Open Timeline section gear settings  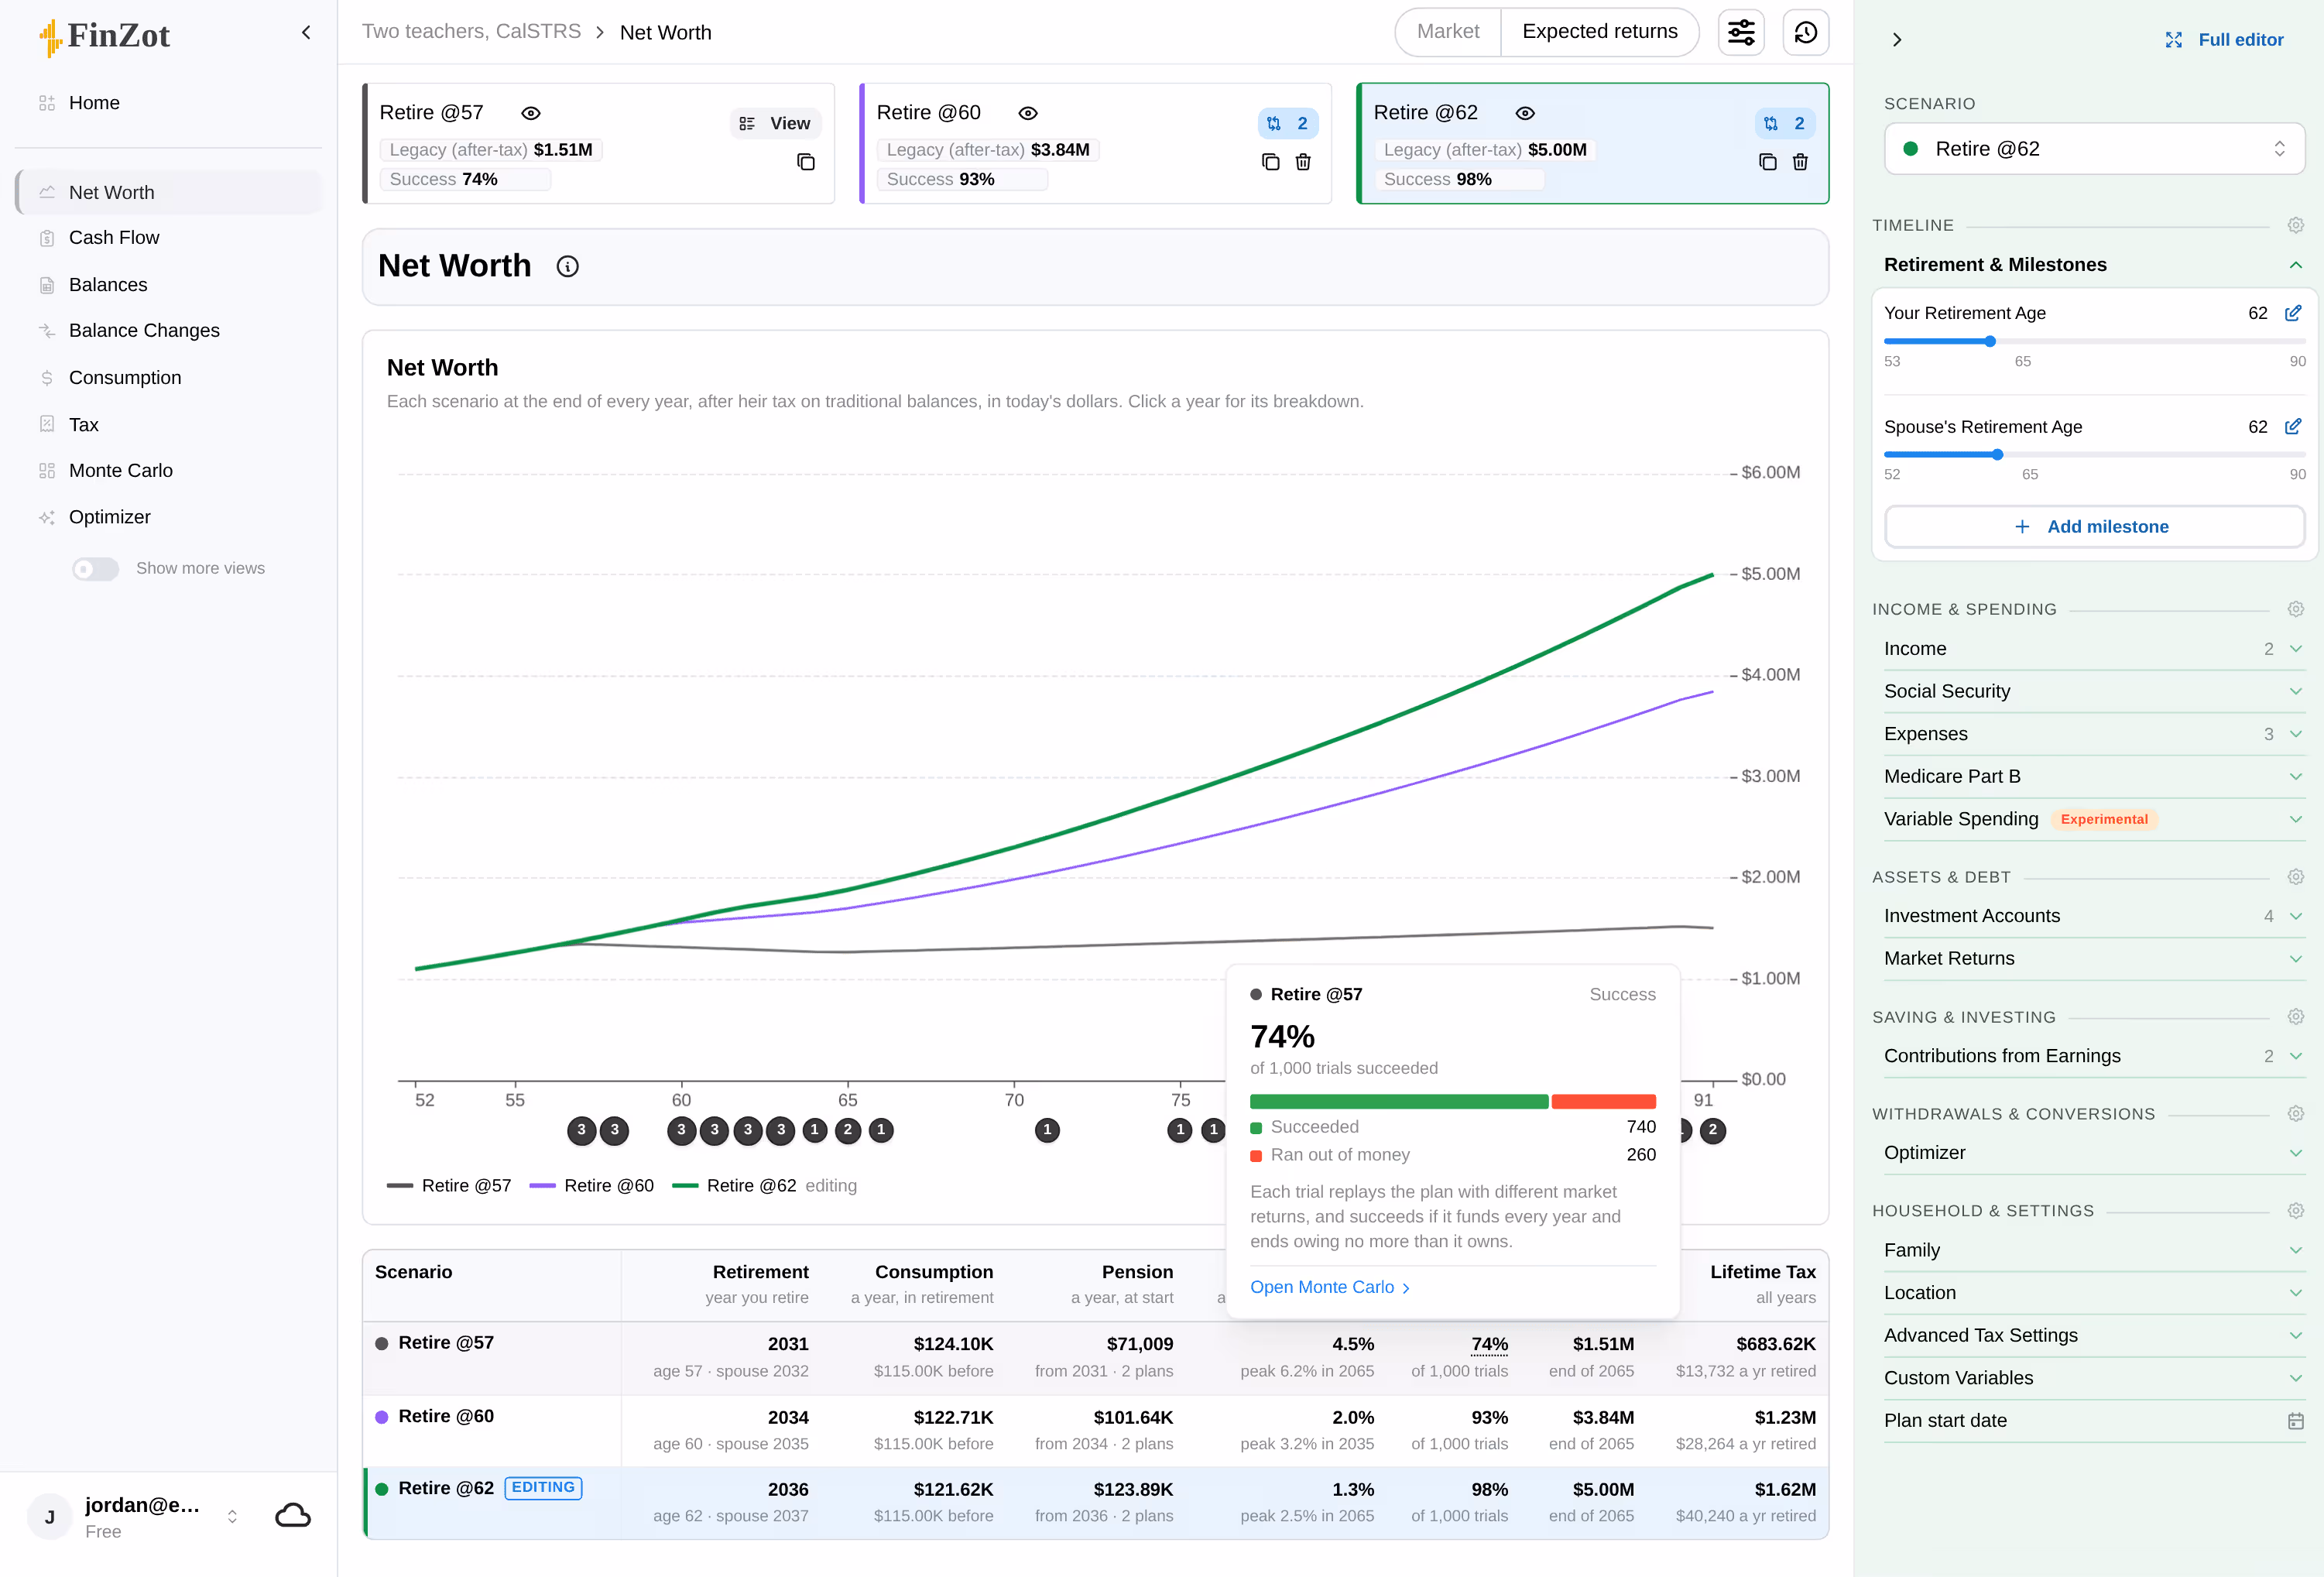2296,226
